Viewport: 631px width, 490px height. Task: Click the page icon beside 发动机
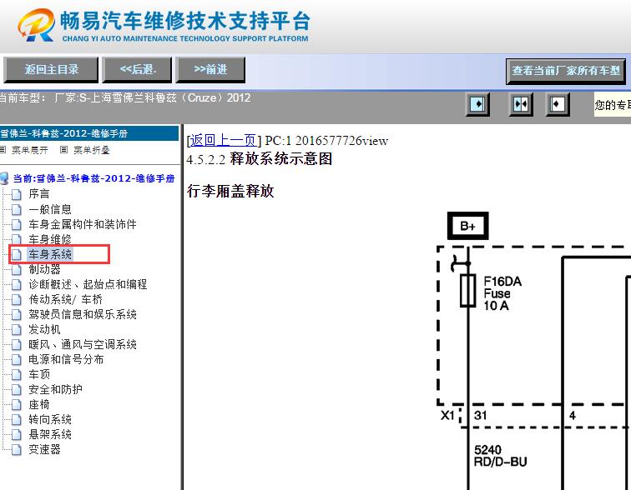17,330
